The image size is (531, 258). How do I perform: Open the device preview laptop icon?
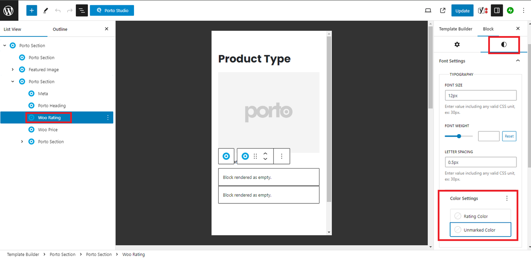point(428,10)
